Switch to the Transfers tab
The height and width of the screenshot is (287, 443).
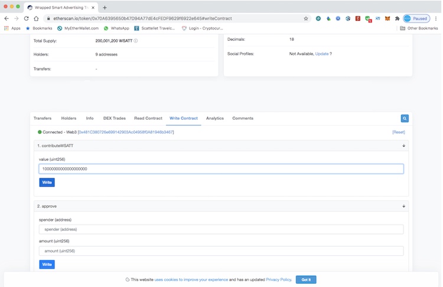tap(43, 118)
